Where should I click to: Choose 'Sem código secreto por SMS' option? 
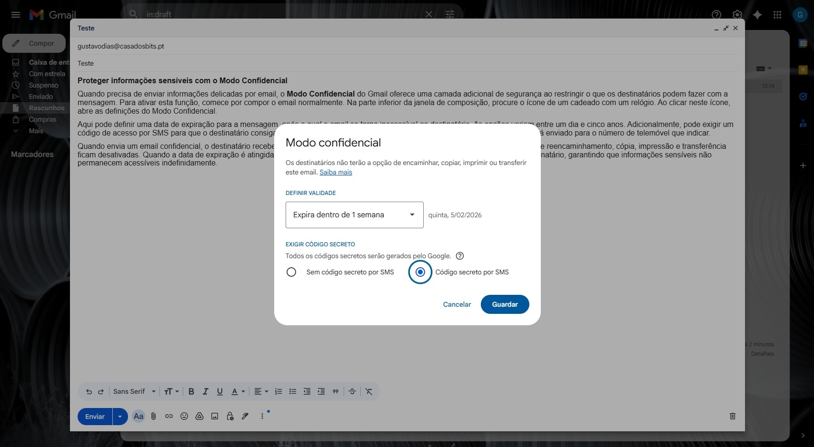click(x=291, y=272)
